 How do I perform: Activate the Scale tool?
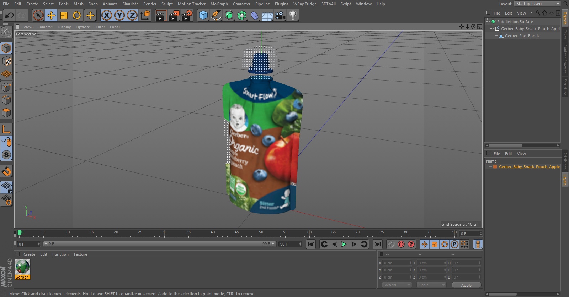pyautogui.click(x=64, y=15)
